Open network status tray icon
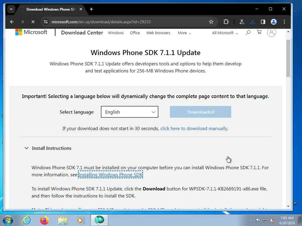302x226 pixels. [265, 220]
